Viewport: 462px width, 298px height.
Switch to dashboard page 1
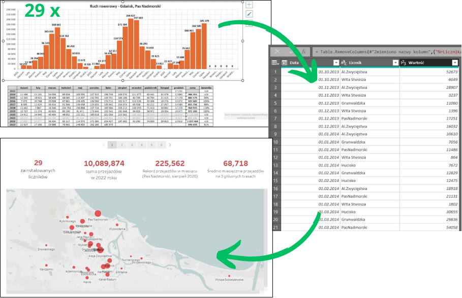(112, 145)
